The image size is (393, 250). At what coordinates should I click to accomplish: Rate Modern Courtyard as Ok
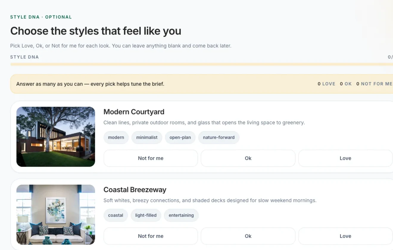[248, 158]
